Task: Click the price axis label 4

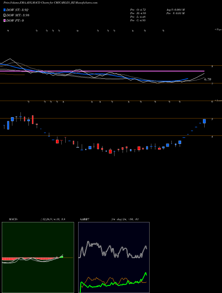Action: point(212,137)
